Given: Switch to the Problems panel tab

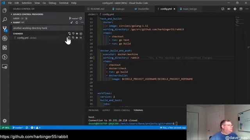Looking at the screenshot, I should 93,110.
